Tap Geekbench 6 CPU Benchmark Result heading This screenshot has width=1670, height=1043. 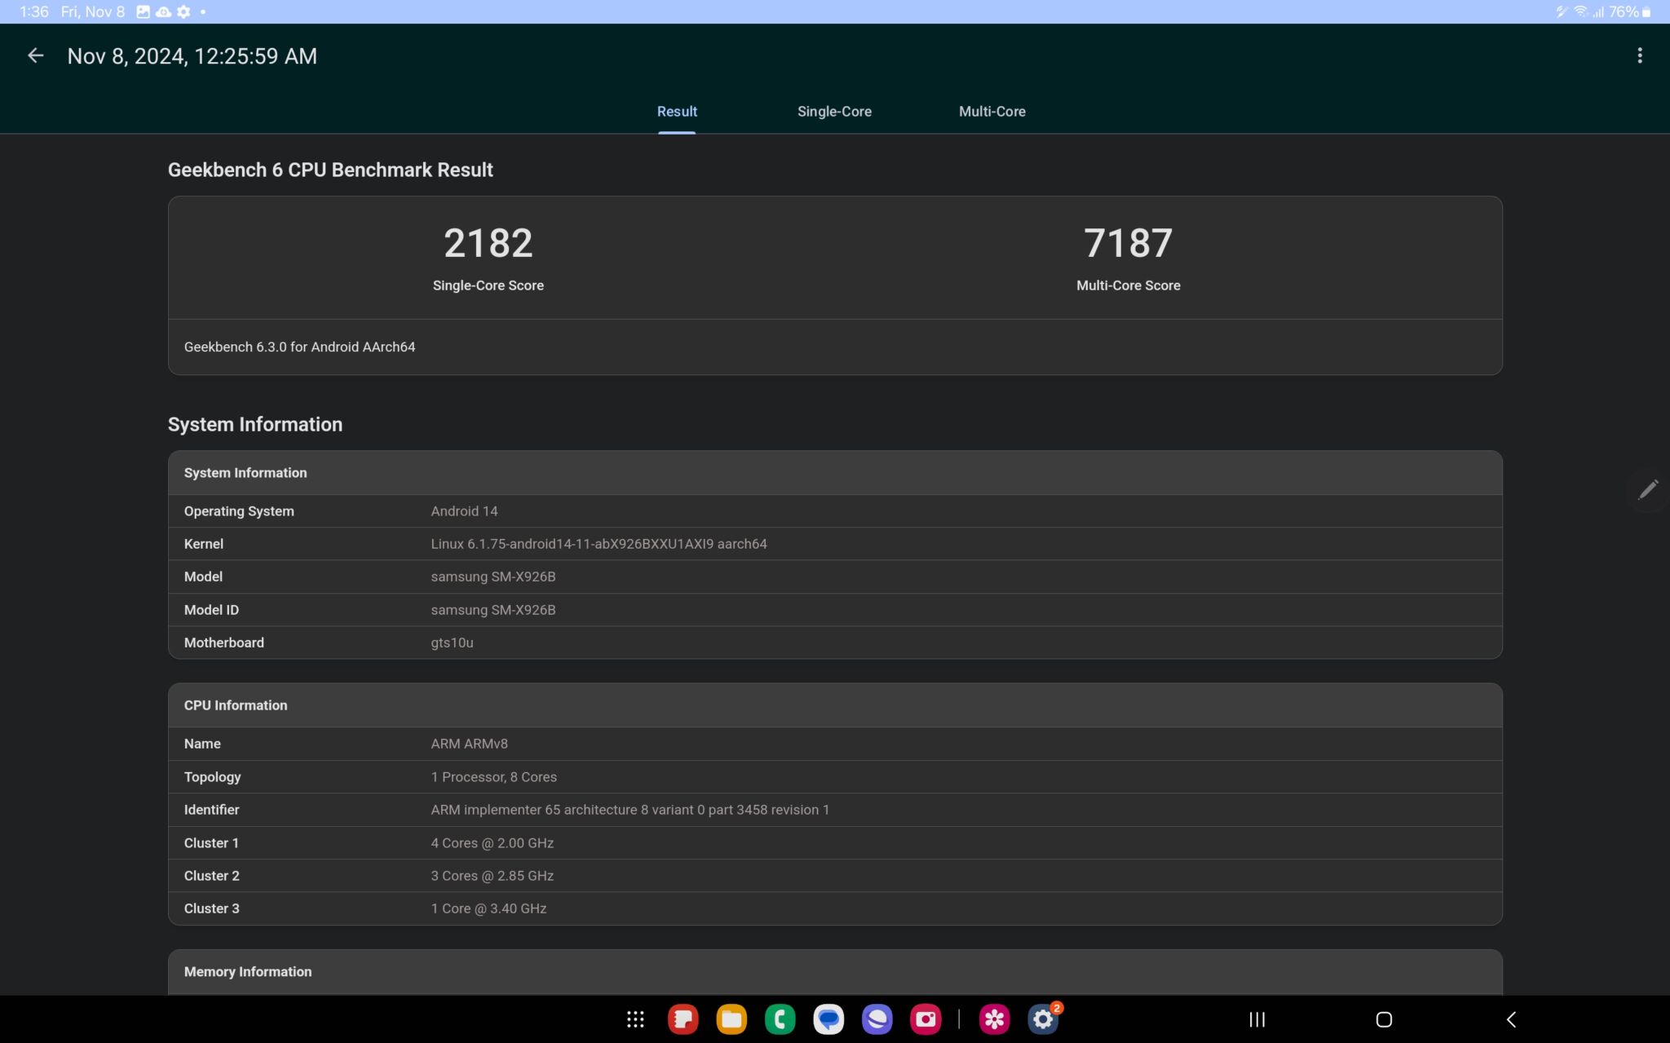pos(330,170)
